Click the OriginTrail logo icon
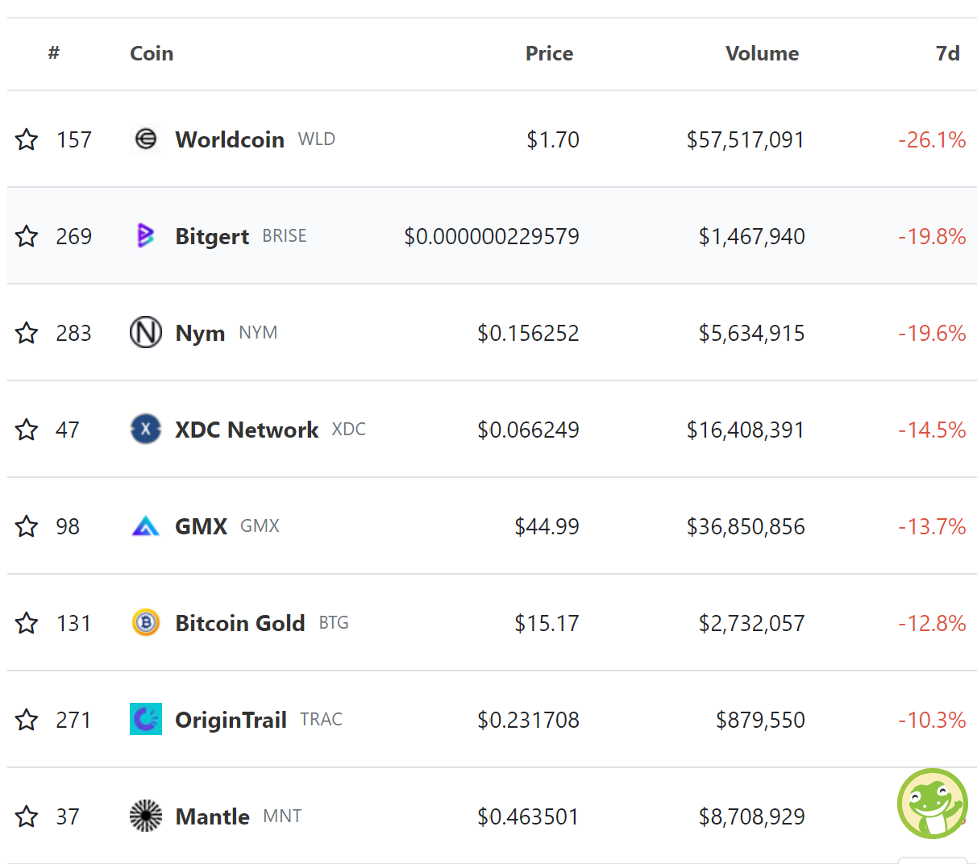This screenshot has width=977, height=864. click(146, 720)
